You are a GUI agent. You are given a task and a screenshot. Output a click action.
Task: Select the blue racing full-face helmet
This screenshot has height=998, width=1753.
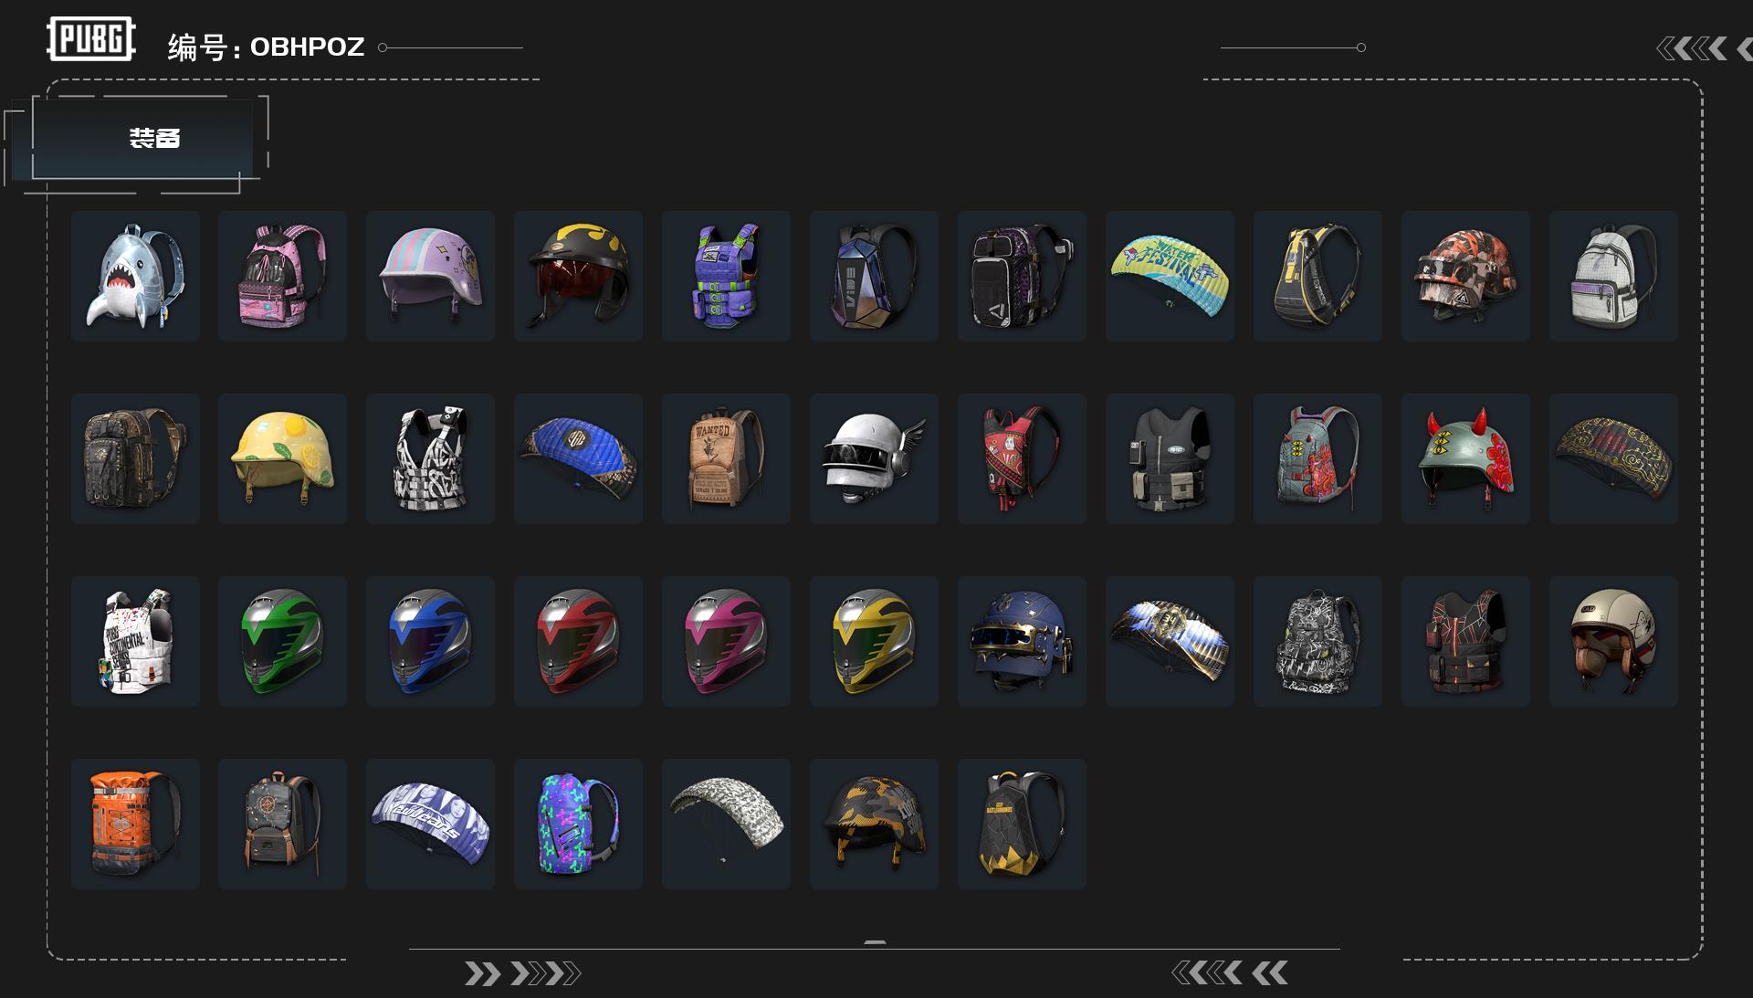[x=430, y=641]
